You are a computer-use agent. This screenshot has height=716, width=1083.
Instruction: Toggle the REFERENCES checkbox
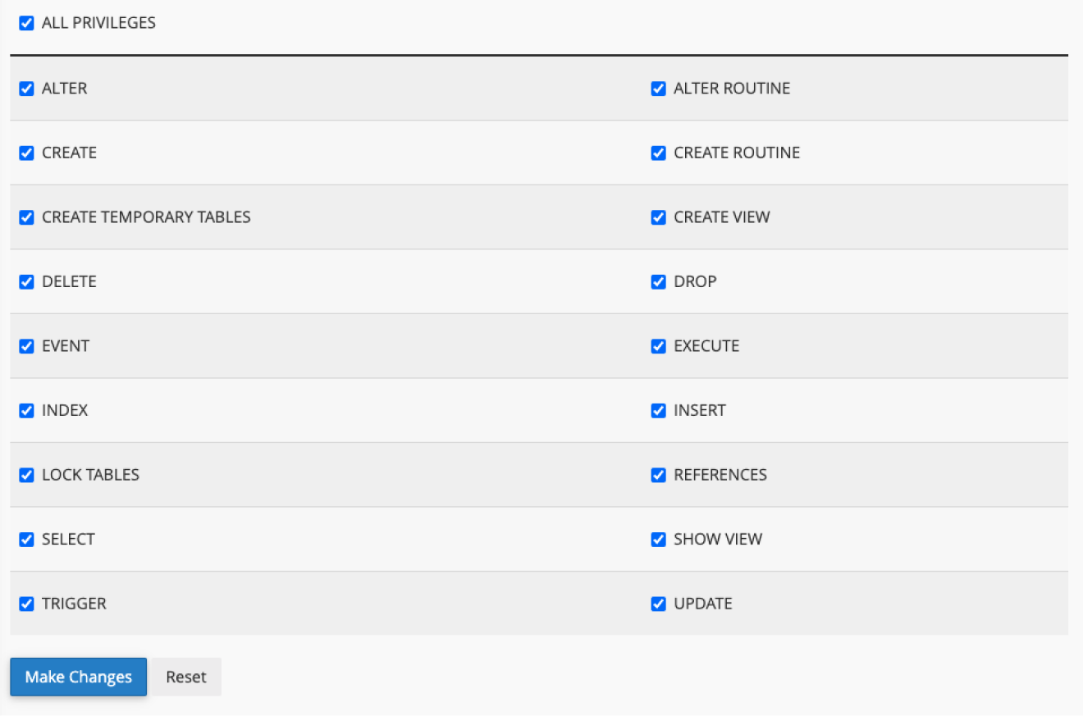[658, 475]
